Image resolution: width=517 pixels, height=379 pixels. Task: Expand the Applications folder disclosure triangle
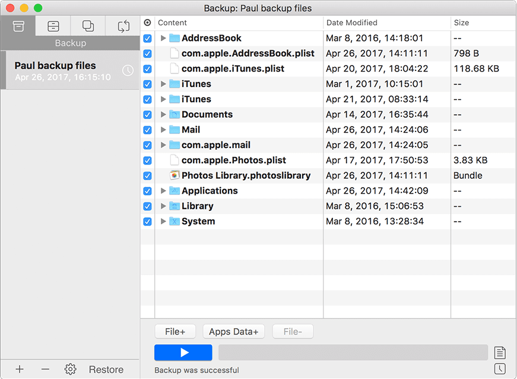[163, 191]
